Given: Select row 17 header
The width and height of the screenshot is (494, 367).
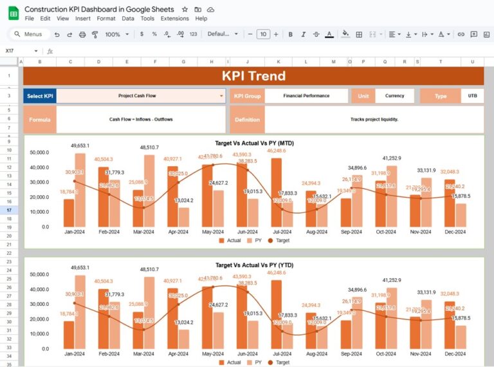Looking at the screenshot, I should click(x=9, y=210).
